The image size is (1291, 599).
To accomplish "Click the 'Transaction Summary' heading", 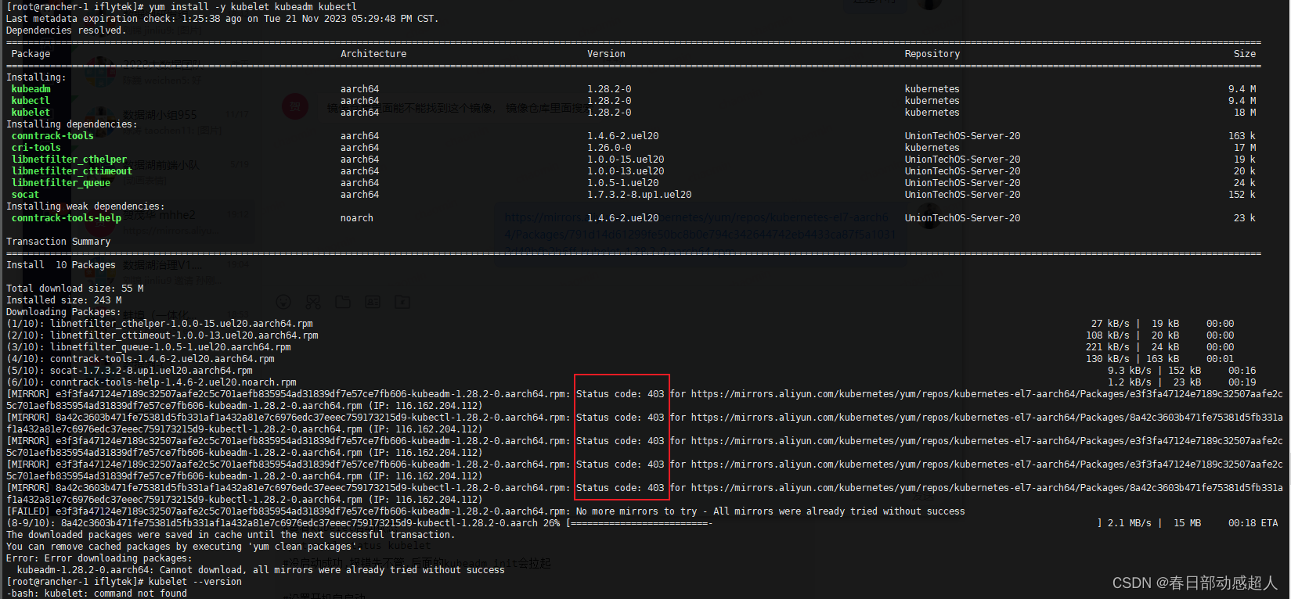I will point(58,241).
